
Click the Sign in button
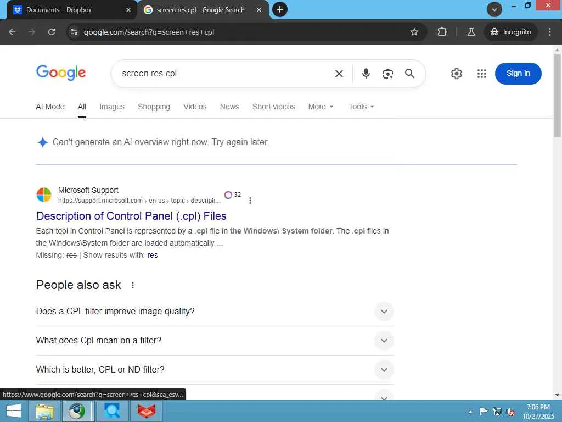click(x=518, y=74)
